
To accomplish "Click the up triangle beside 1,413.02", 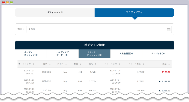I will tap(160, 91).
